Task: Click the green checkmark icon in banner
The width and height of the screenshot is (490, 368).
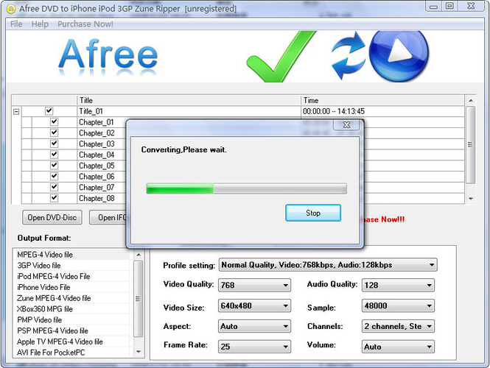Action: (280, 57)
